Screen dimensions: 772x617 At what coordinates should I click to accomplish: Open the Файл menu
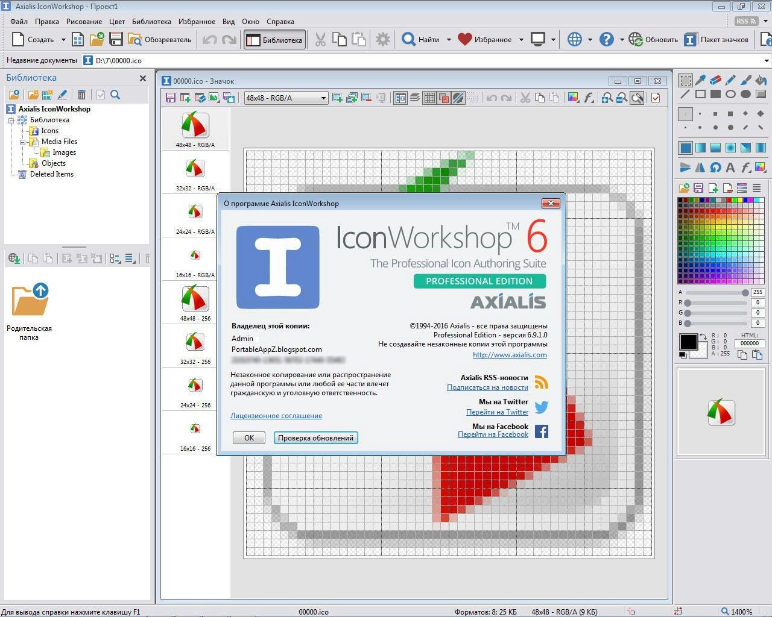19,21
